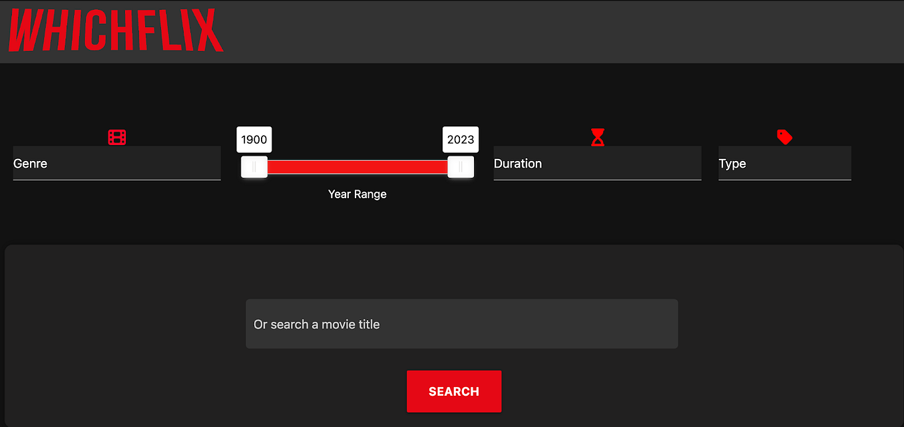Image resolution: width=904 pixels, height=427 pixels.
Task: Click the Type field label
Action: pyautogui.click(x=732, y=164)
